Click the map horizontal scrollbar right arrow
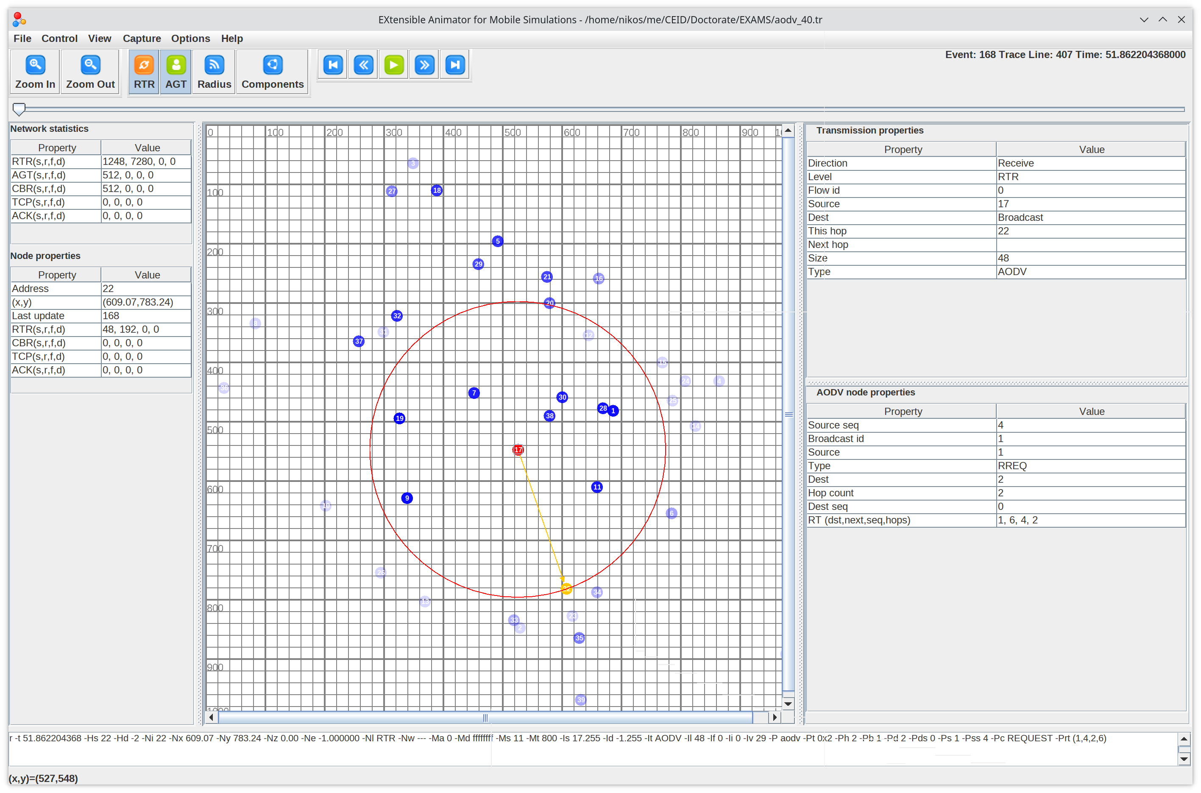The height and width of the screenshot is (793, 1201). (775, 717)
